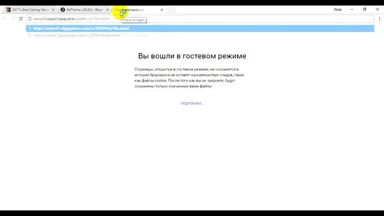Click the address bar URL field
The height and width of the screenshot is (216, 384).
pyautogui.click(x=200, y=19)
